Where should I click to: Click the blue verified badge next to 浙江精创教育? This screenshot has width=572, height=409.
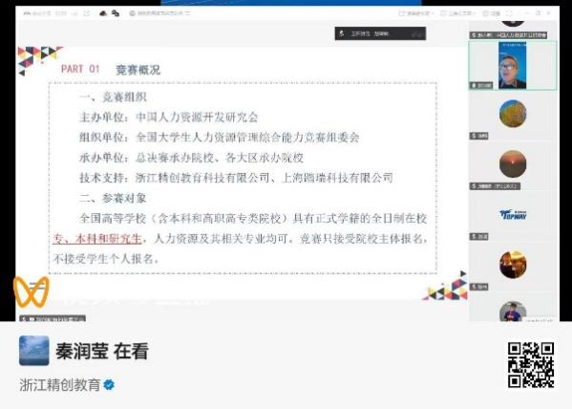click(x=109, y=385)
